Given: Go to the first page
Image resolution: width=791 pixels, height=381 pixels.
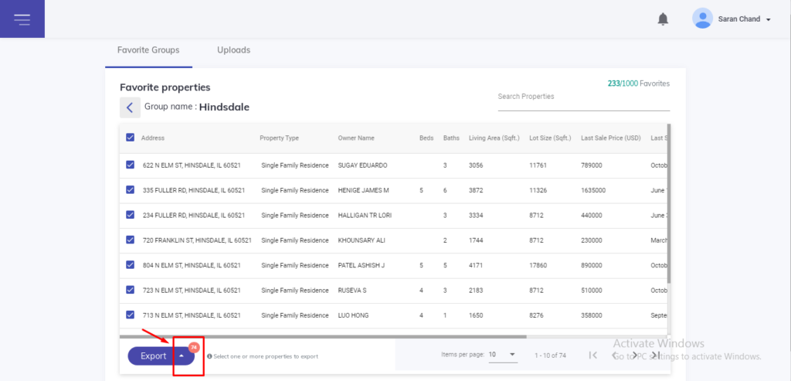Looking at the screenshot, I should coord(593,355).
